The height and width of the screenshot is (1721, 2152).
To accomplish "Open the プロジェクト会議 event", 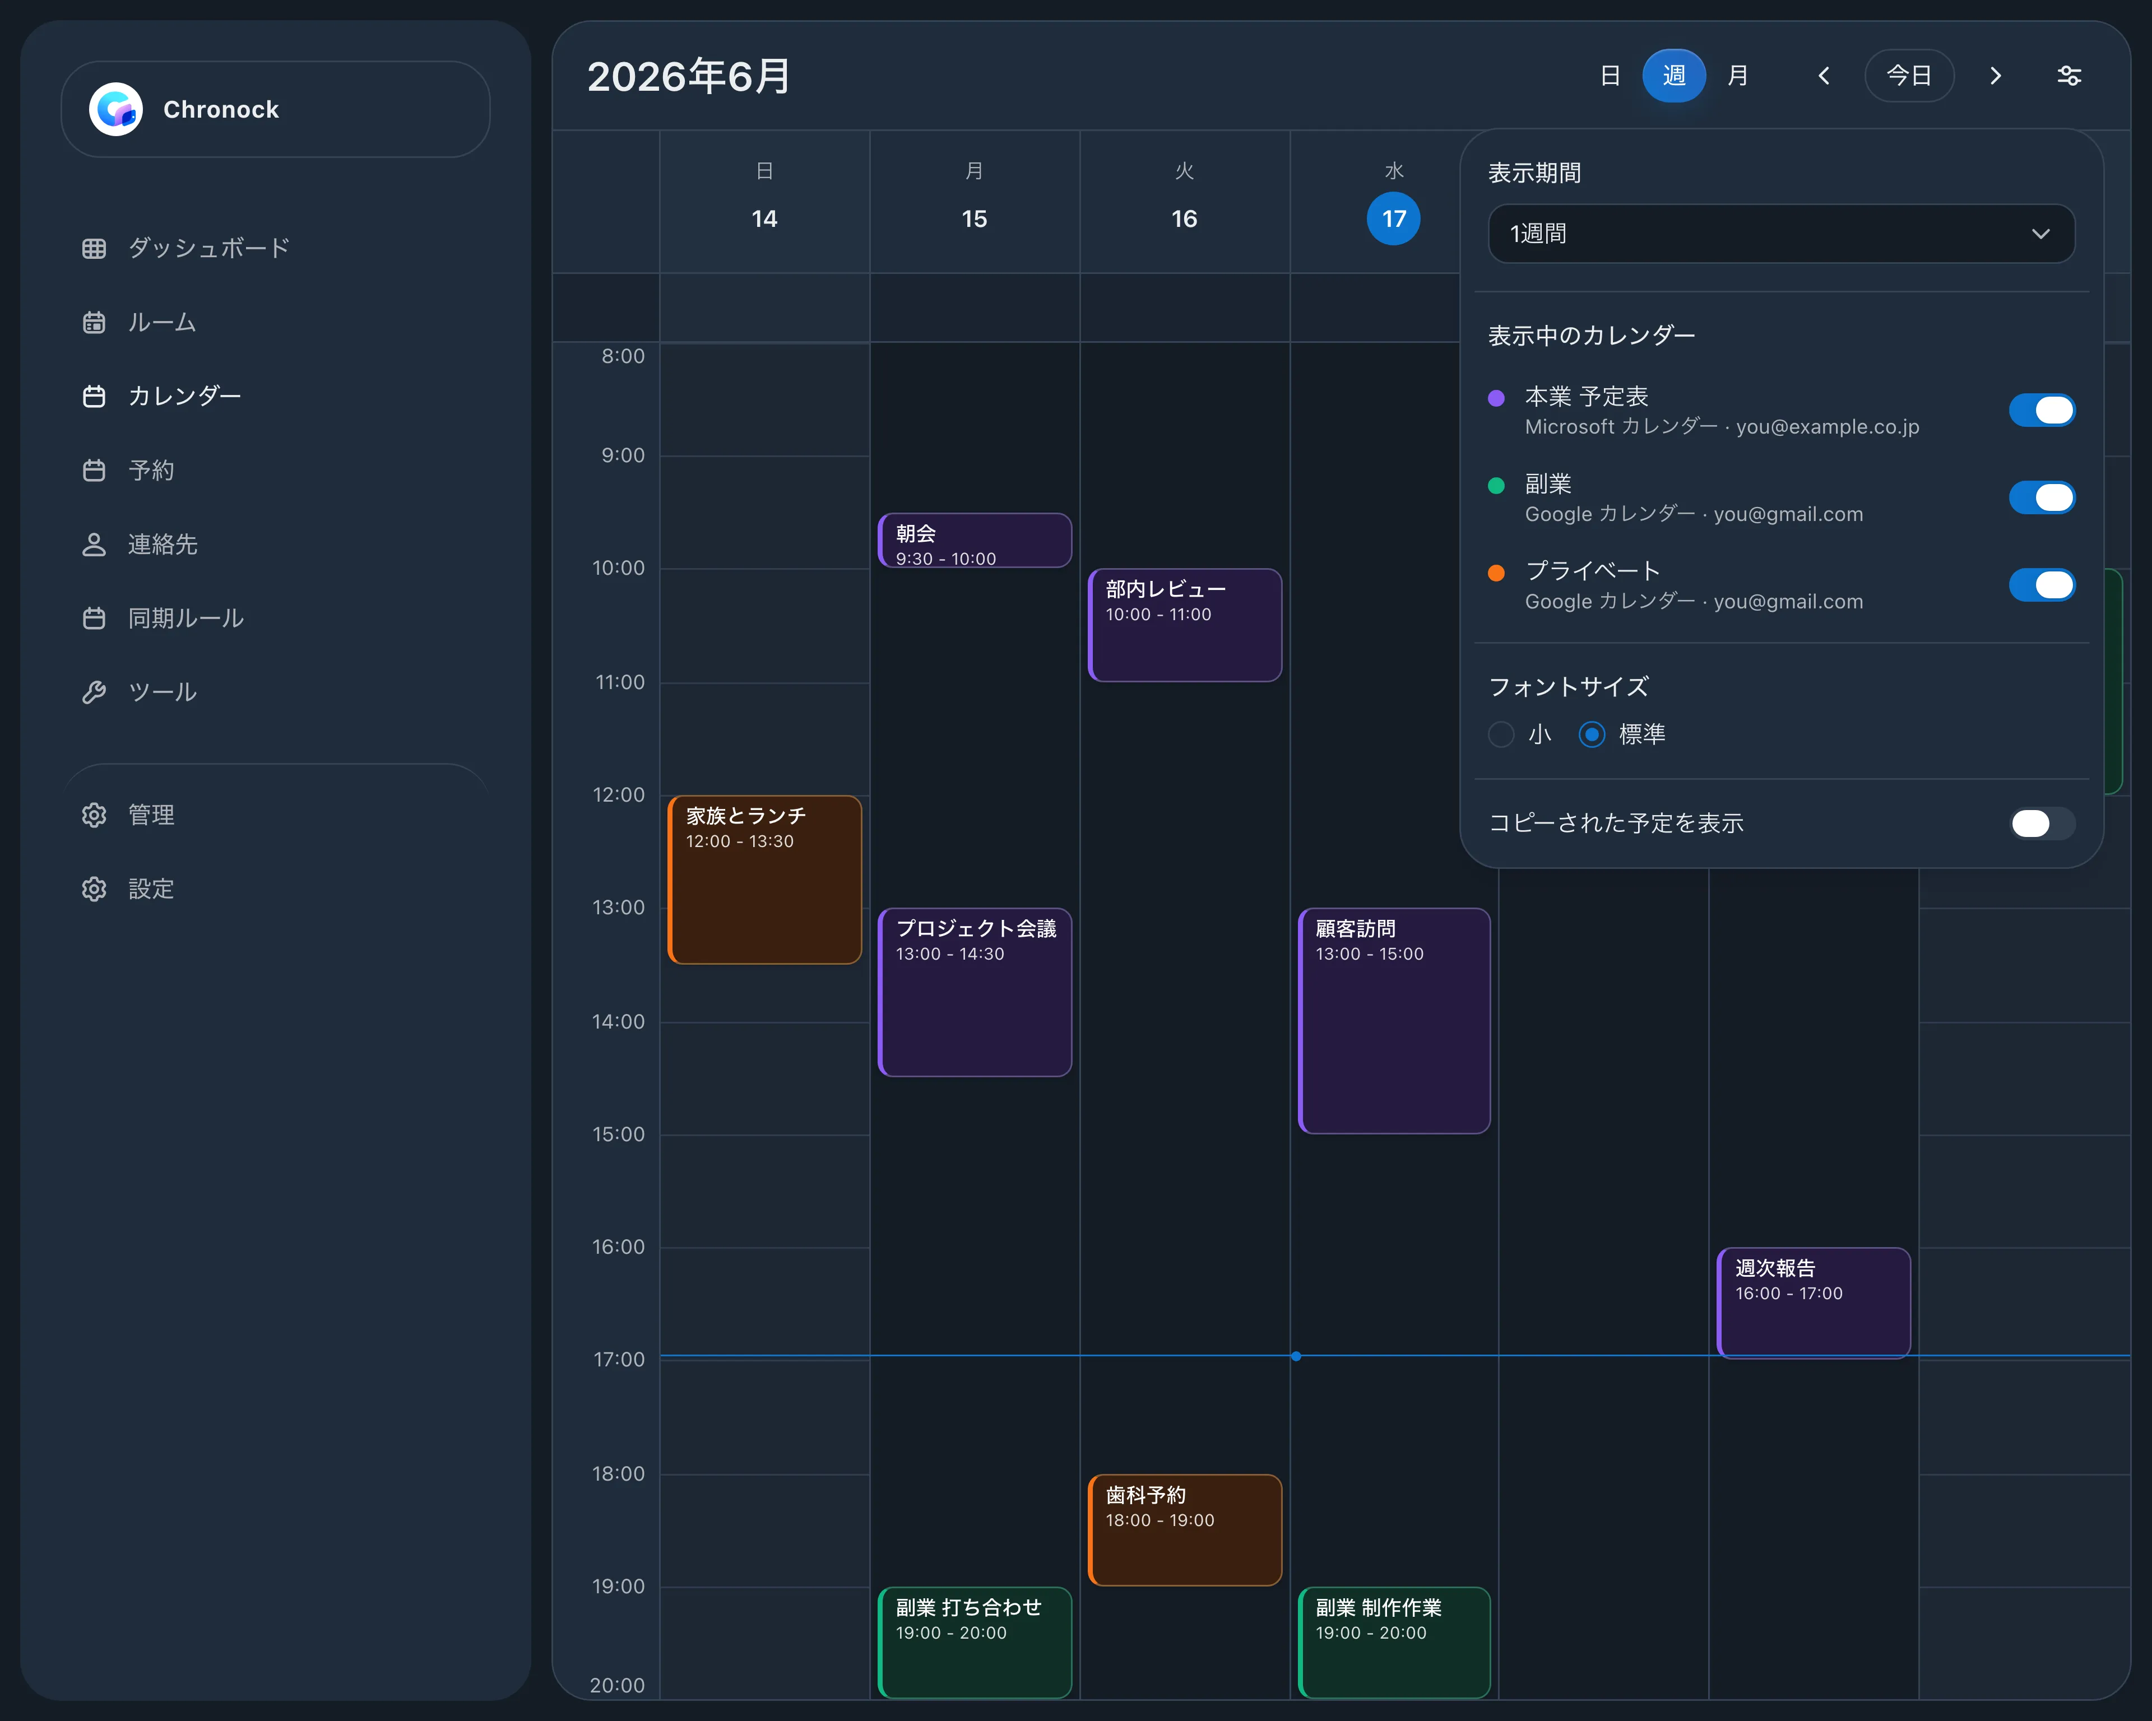I will tap(974, 993).
